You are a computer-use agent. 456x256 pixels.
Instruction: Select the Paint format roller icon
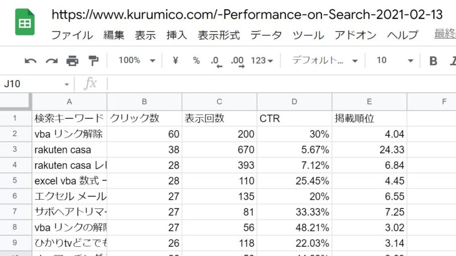[93, 61]
